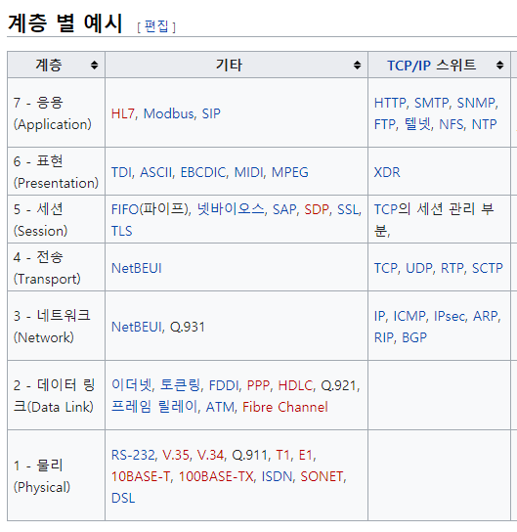The image size is (517, 532).
Task: Open NetBEUI link in the Network row
Action: click(x=136, y=327)
